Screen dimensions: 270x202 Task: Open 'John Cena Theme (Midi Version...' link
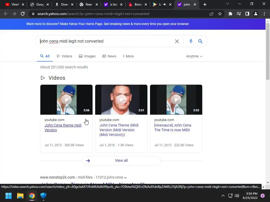[119, 130]
